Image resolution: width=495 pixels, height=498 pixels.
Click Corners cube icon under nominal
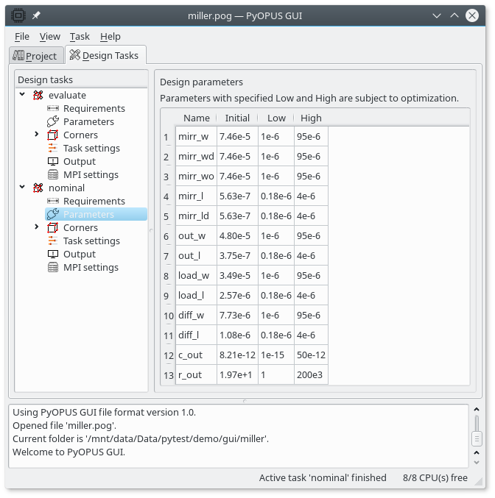[x=52, y=228]
